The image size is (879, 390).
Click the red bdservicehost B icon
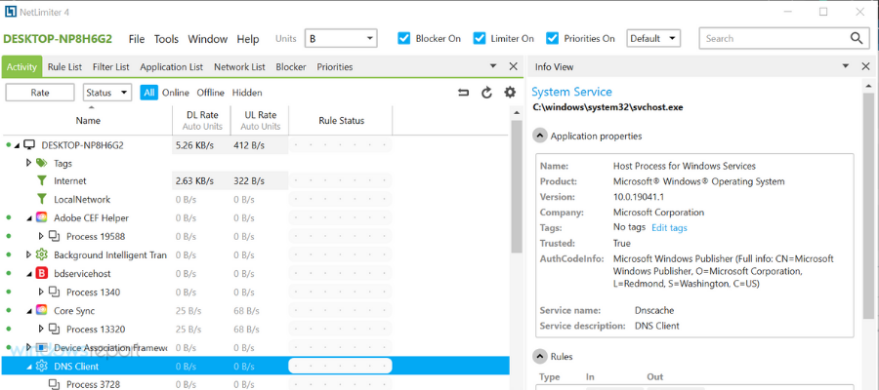pos(41,273)
